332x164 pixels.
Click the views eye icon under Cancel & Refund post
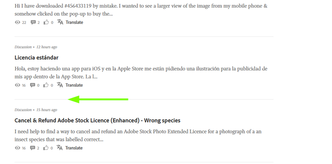18,148
